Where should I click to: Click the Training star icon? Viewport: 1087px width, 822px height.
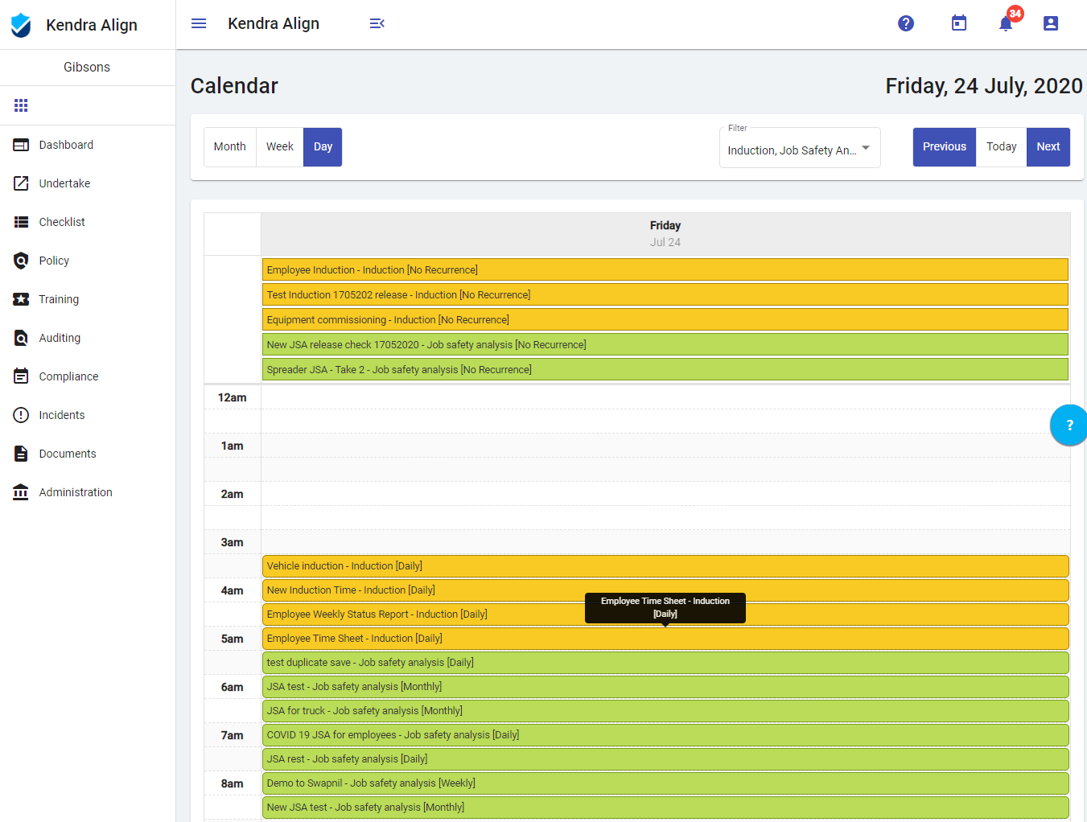21,299
